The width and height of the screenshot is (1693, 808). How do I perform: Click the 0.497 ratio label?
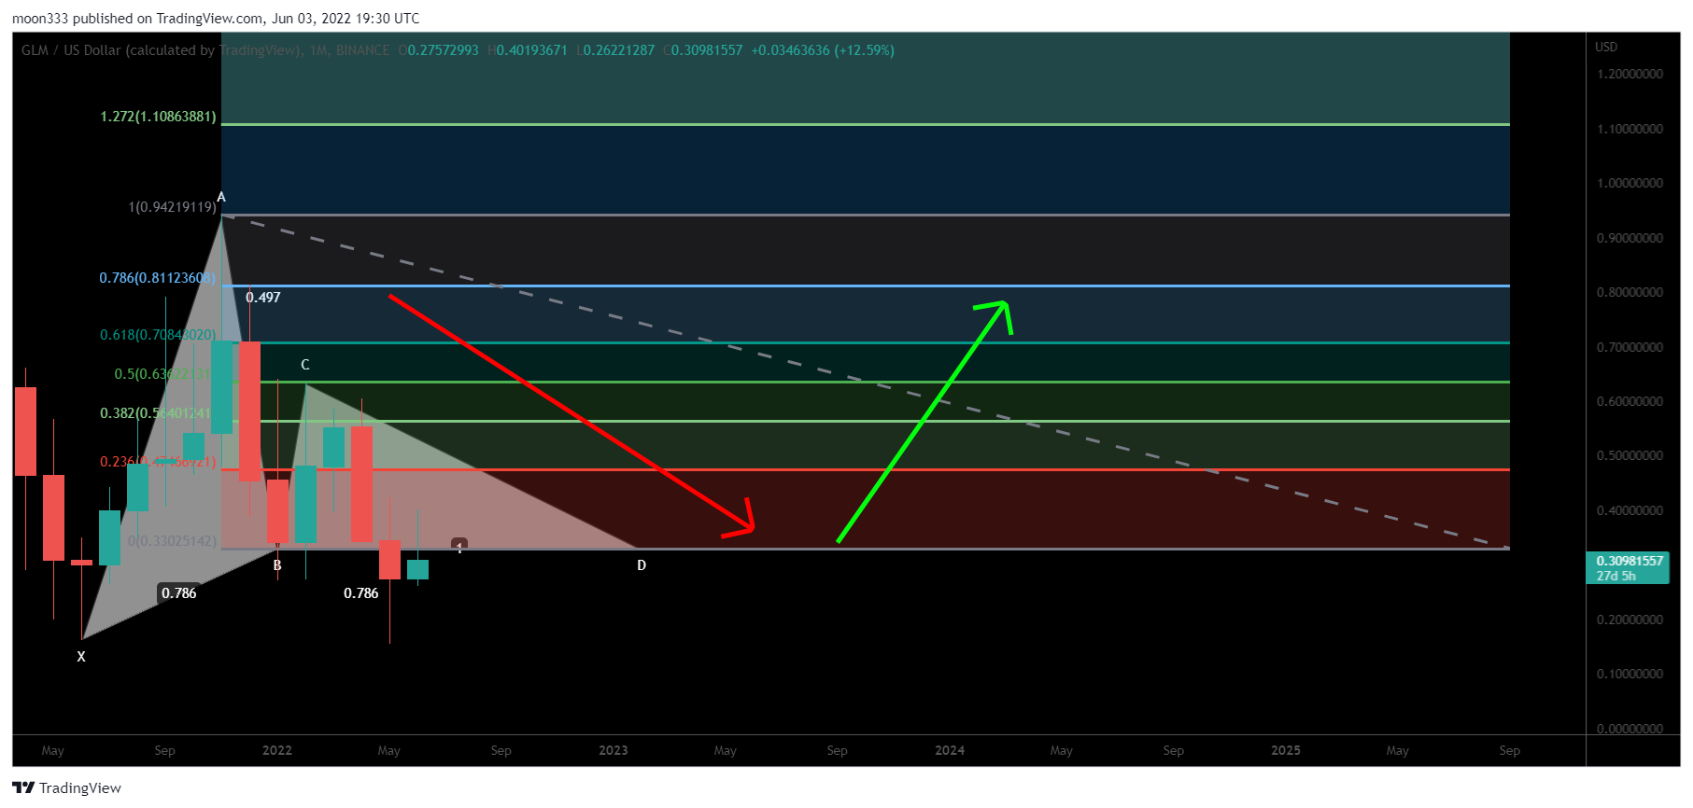point(263,298)
